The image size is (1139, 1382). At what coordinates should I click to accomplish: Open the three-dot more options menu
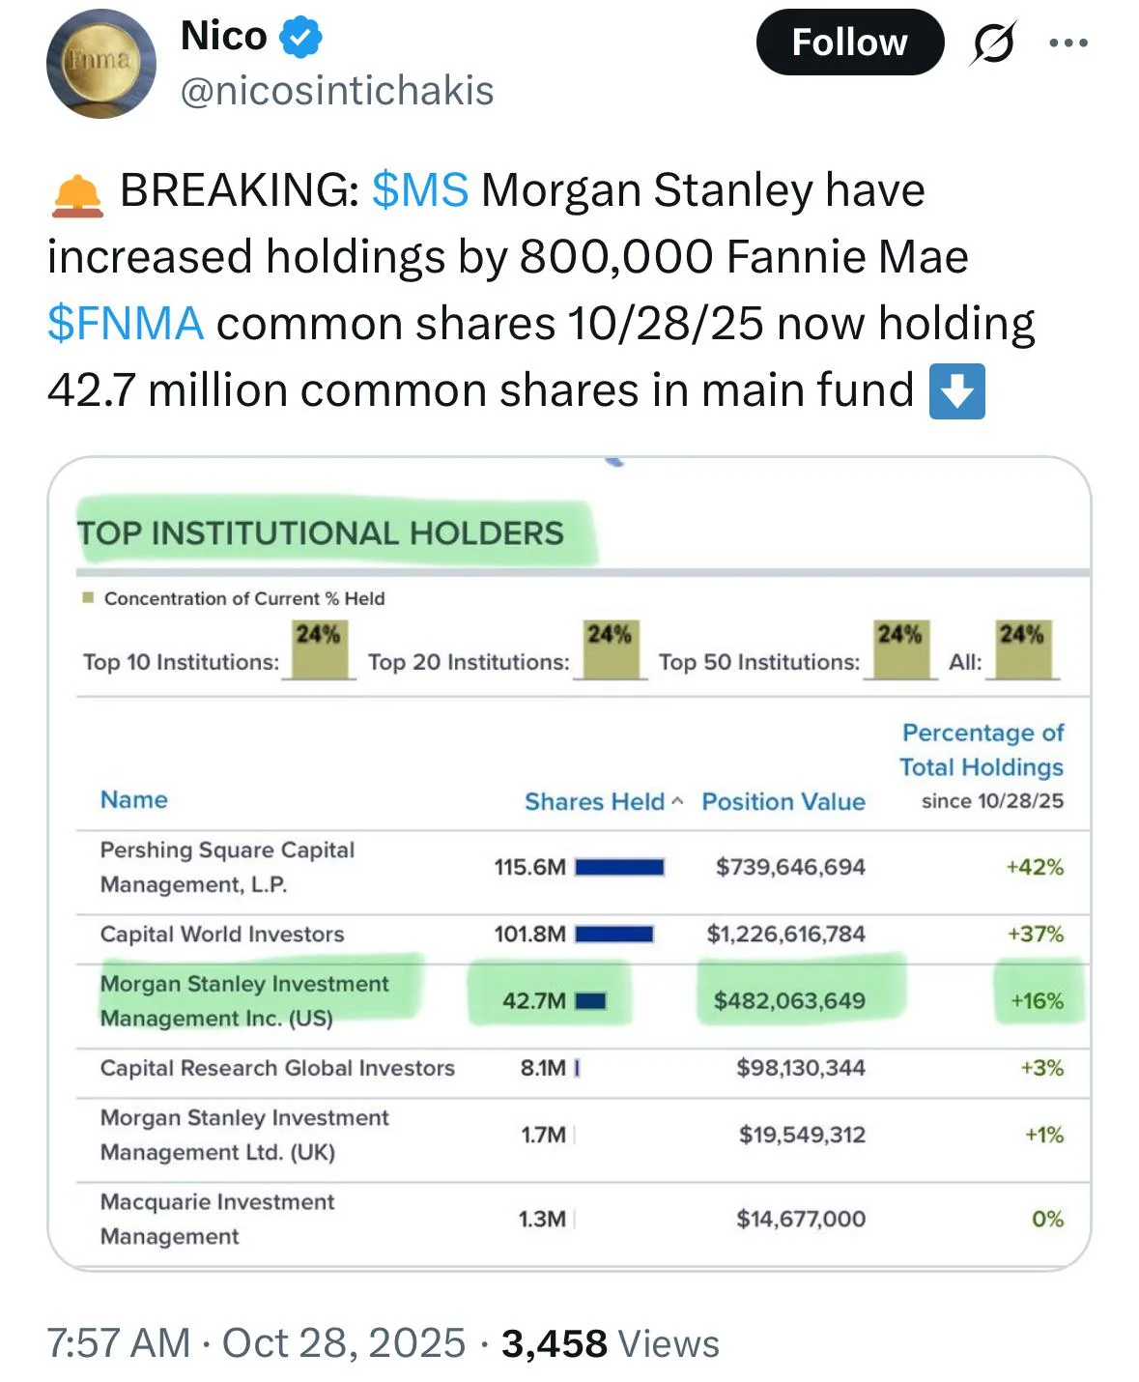click(x=1068, y=43)
